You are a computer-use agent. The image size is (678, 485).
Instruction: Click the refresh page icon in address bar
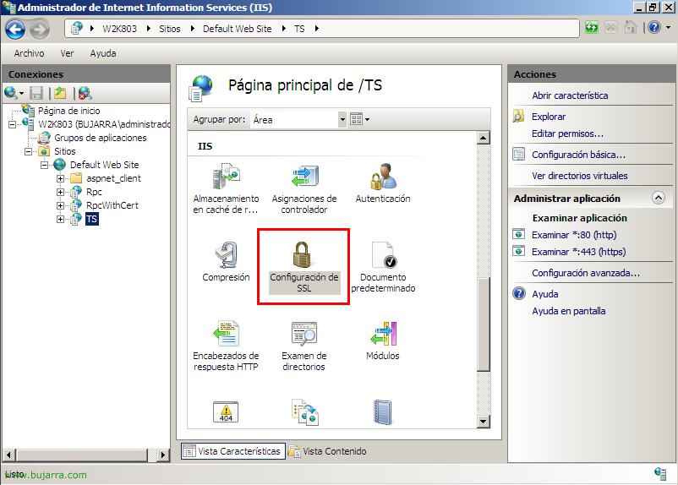(x=592, y=28)
